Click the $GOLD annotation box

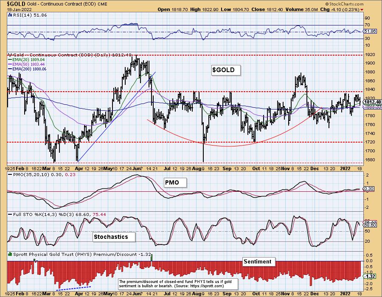pos(226,70)
